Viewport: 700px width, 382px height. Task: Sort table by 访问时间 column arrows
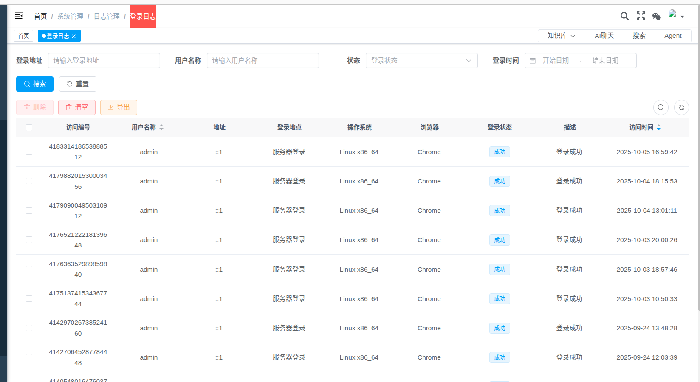pyautogui.click(x=658, y=127)
